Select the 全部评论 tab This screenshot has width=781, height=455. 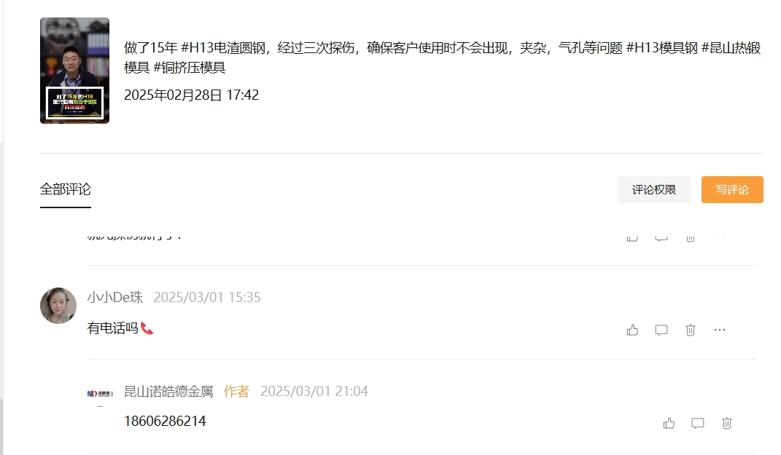point(65,189)
